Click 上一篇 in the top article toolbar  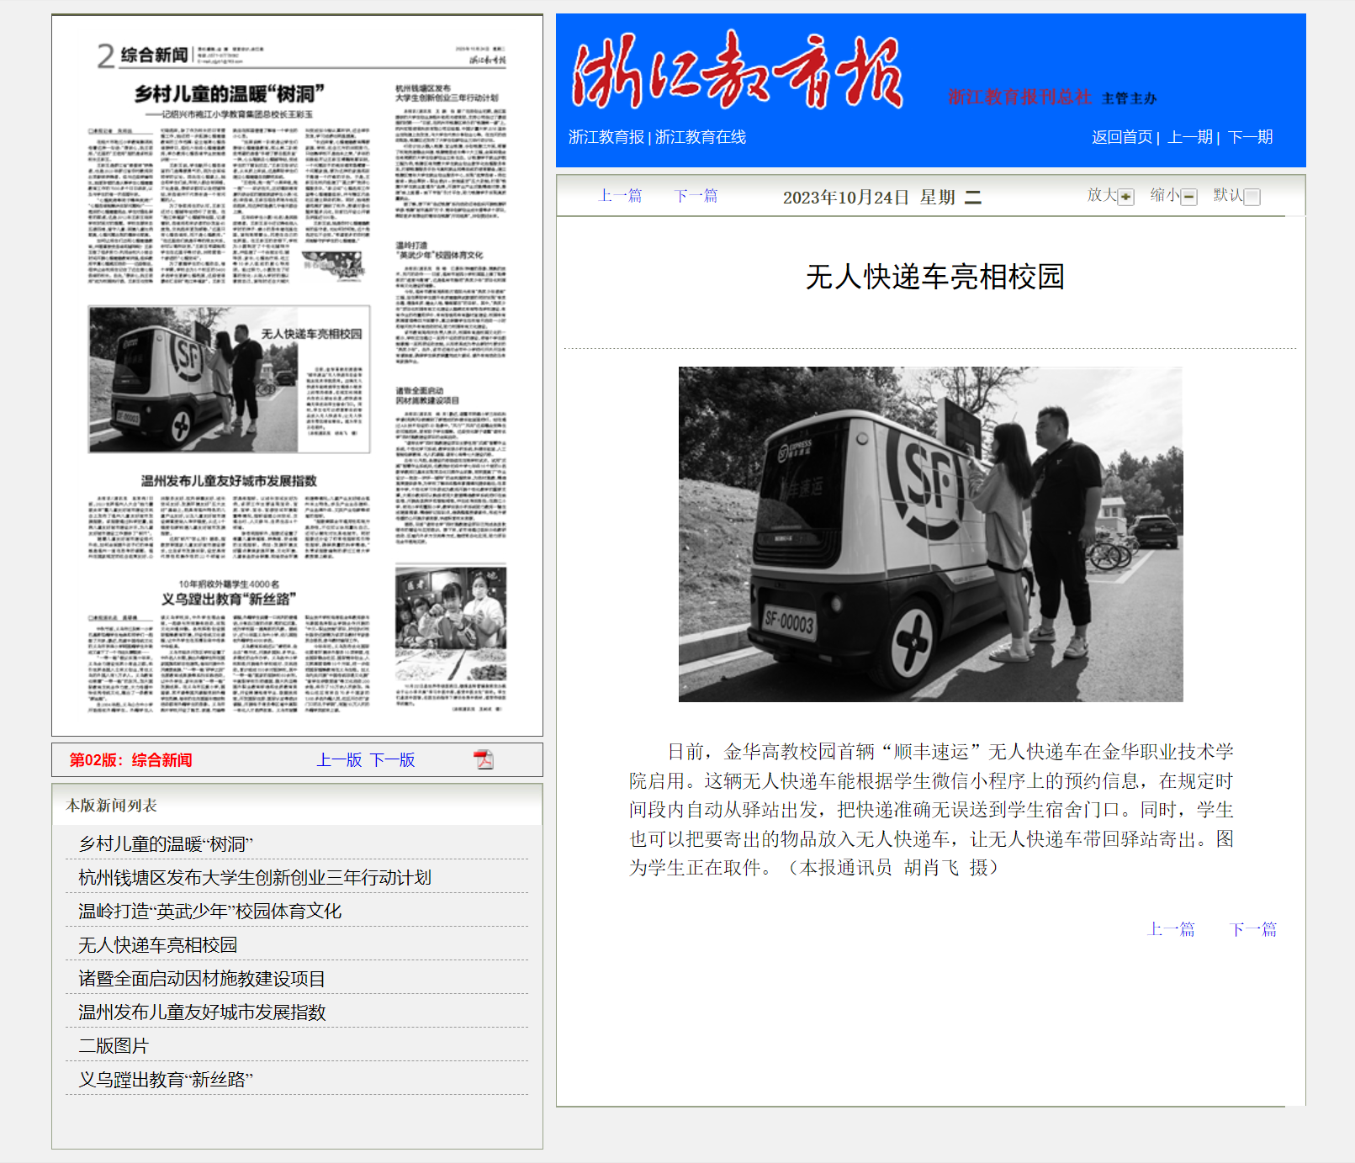[620, 196]
